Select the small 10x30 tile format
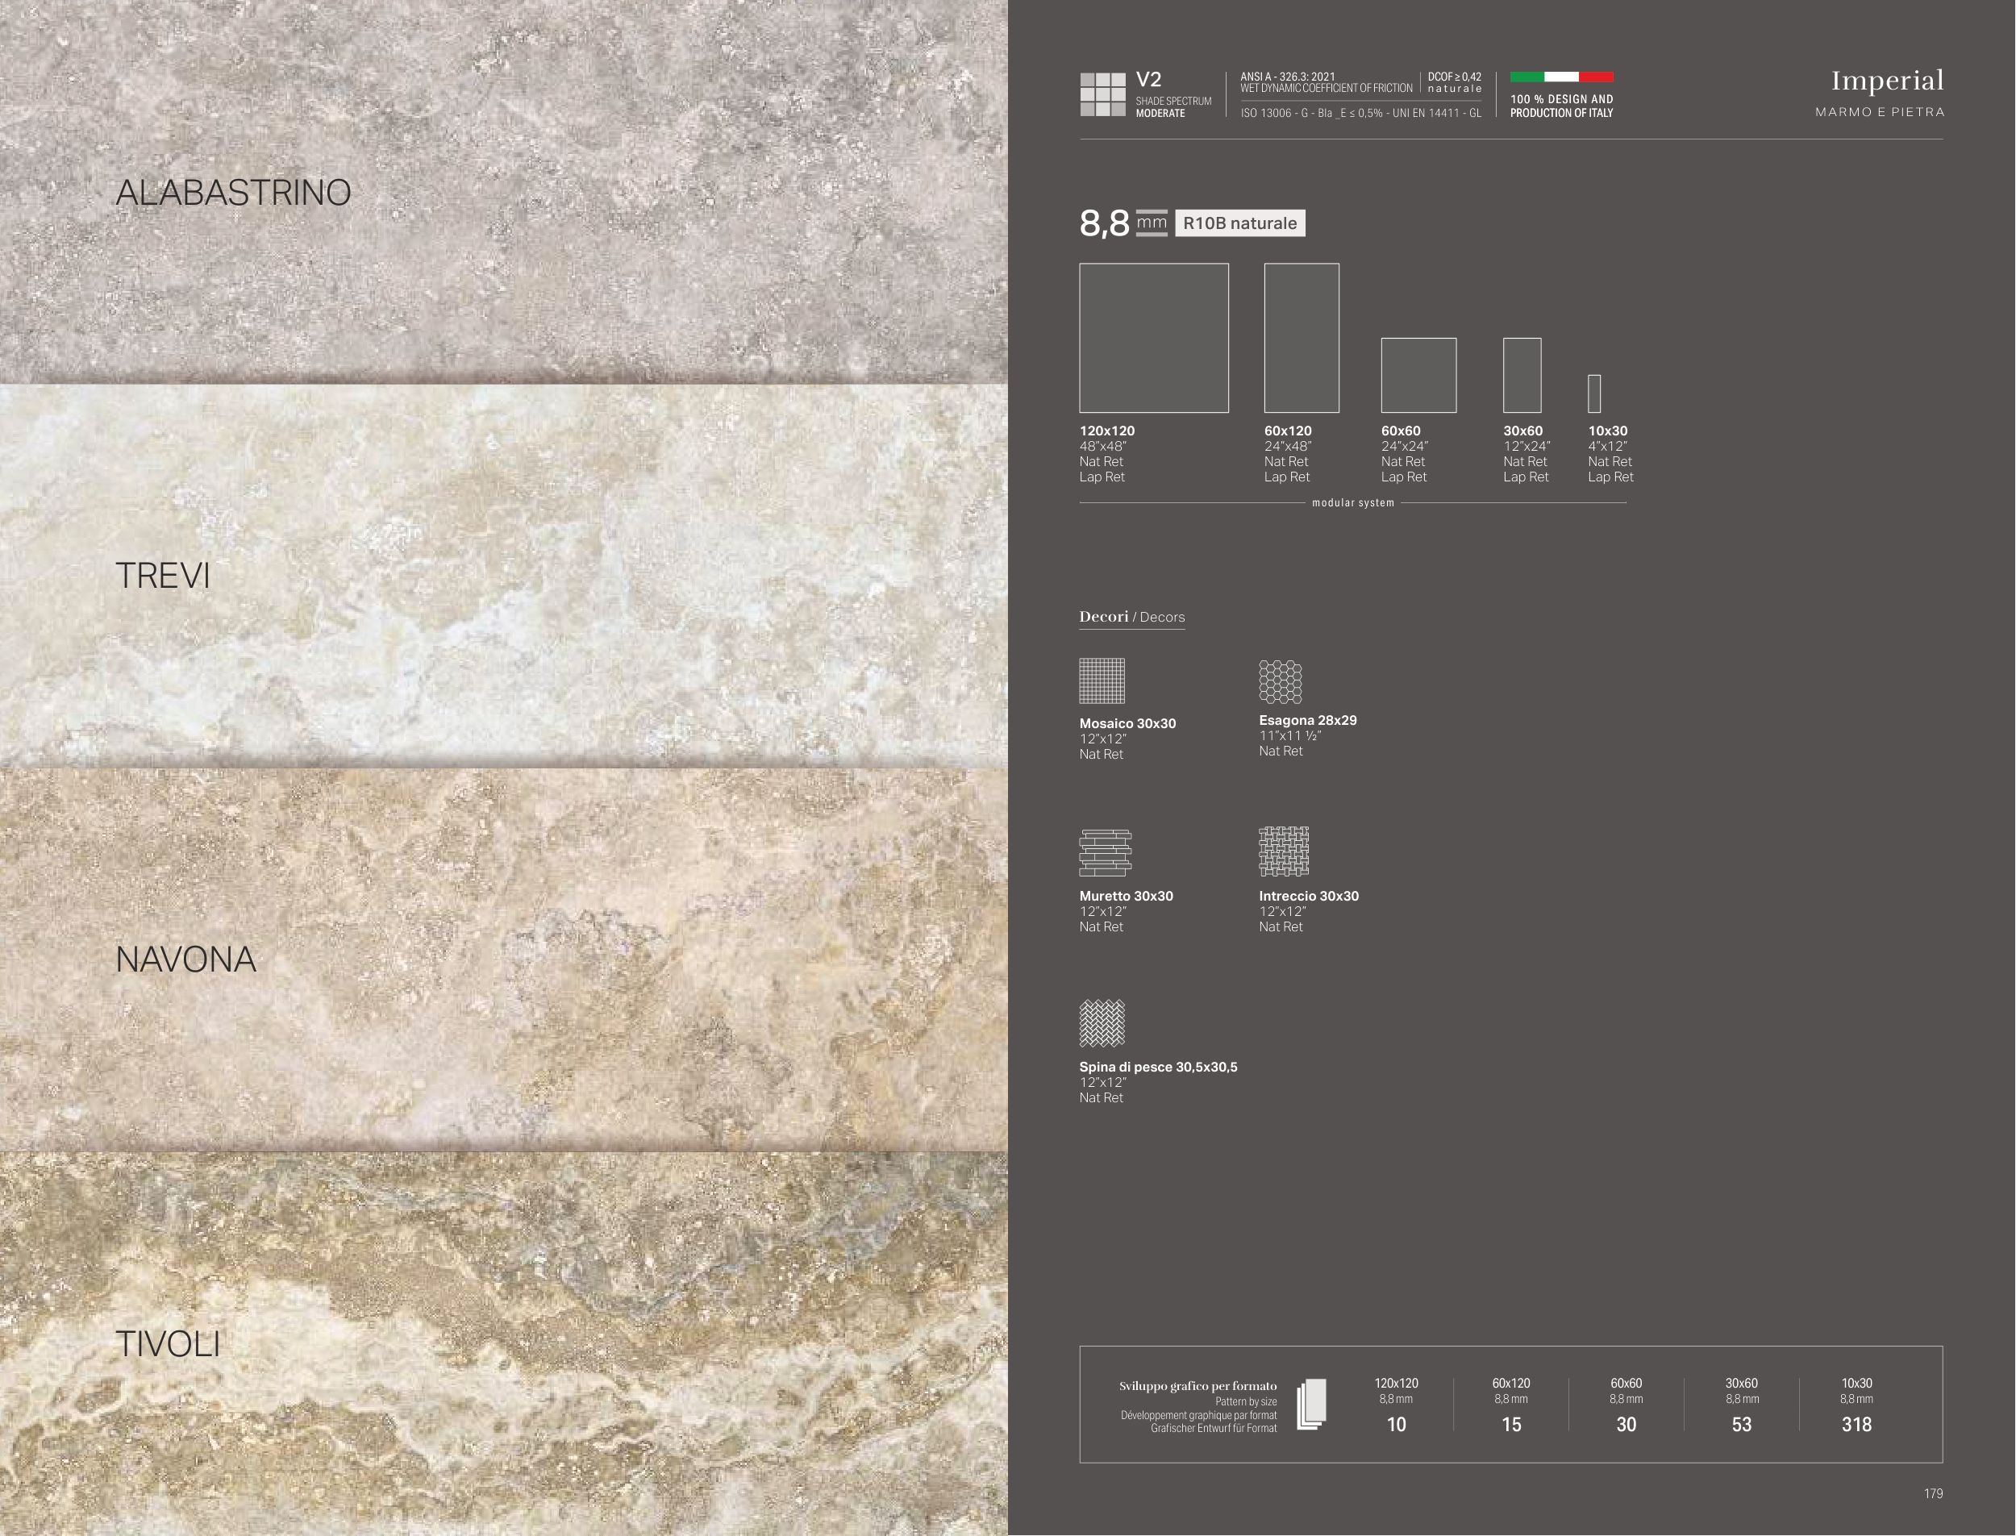 click(x=1594, y=393)
